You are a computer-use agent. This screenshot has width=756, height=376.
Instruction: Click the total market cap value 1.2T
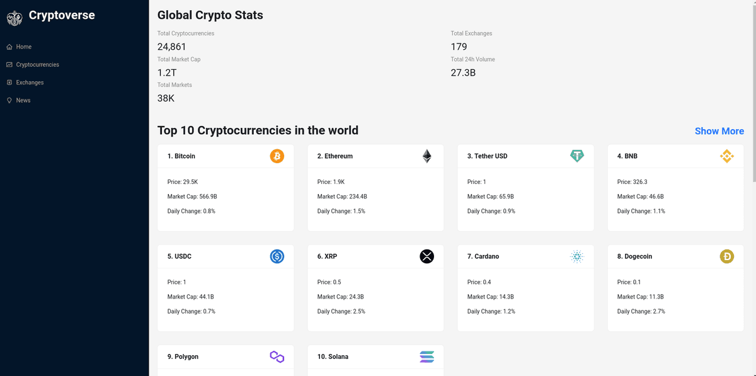(167, 72)
